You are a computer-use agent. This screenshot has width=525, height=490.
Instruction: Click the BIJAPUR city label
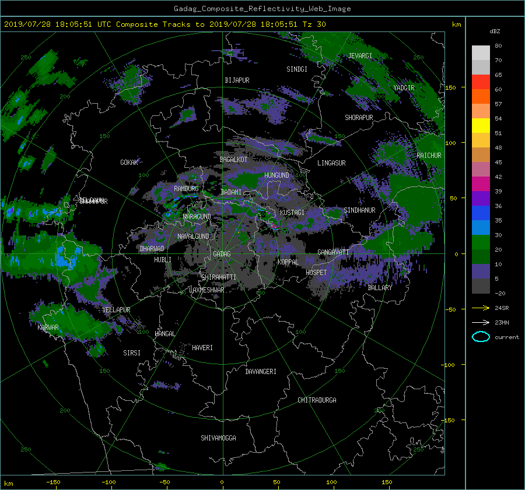(237, 80)
